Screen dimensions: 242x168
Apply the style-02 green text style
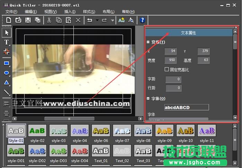coord(37,130)
